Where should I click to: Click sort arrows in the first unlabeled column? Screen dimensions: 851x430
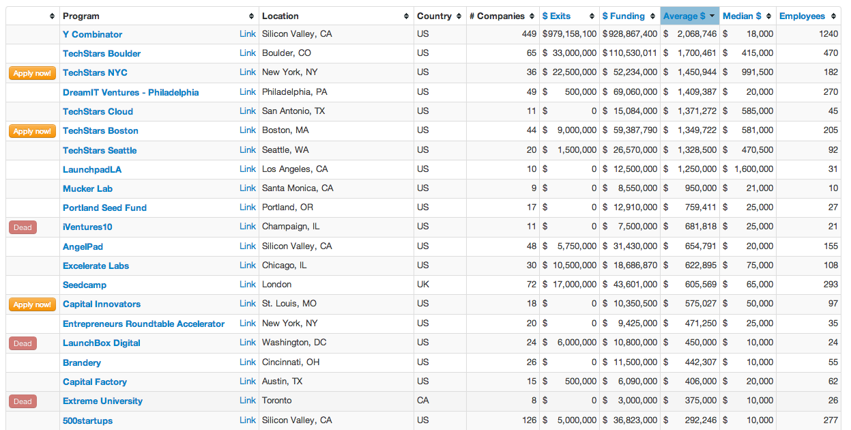click(x=53, y=16)
